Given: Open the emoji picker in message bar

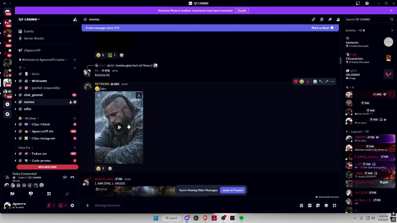Looking at the screenshot, I should click(326, 205).
